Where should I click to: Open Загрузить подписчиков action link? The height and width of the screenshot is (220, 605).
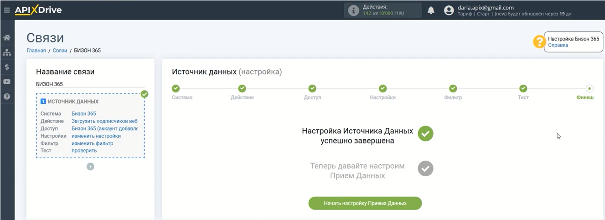[x=104, y=121]
